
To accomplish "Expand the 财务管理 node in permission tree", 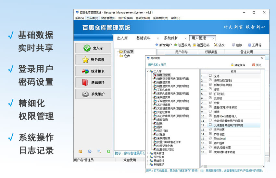I will point(147,153).
